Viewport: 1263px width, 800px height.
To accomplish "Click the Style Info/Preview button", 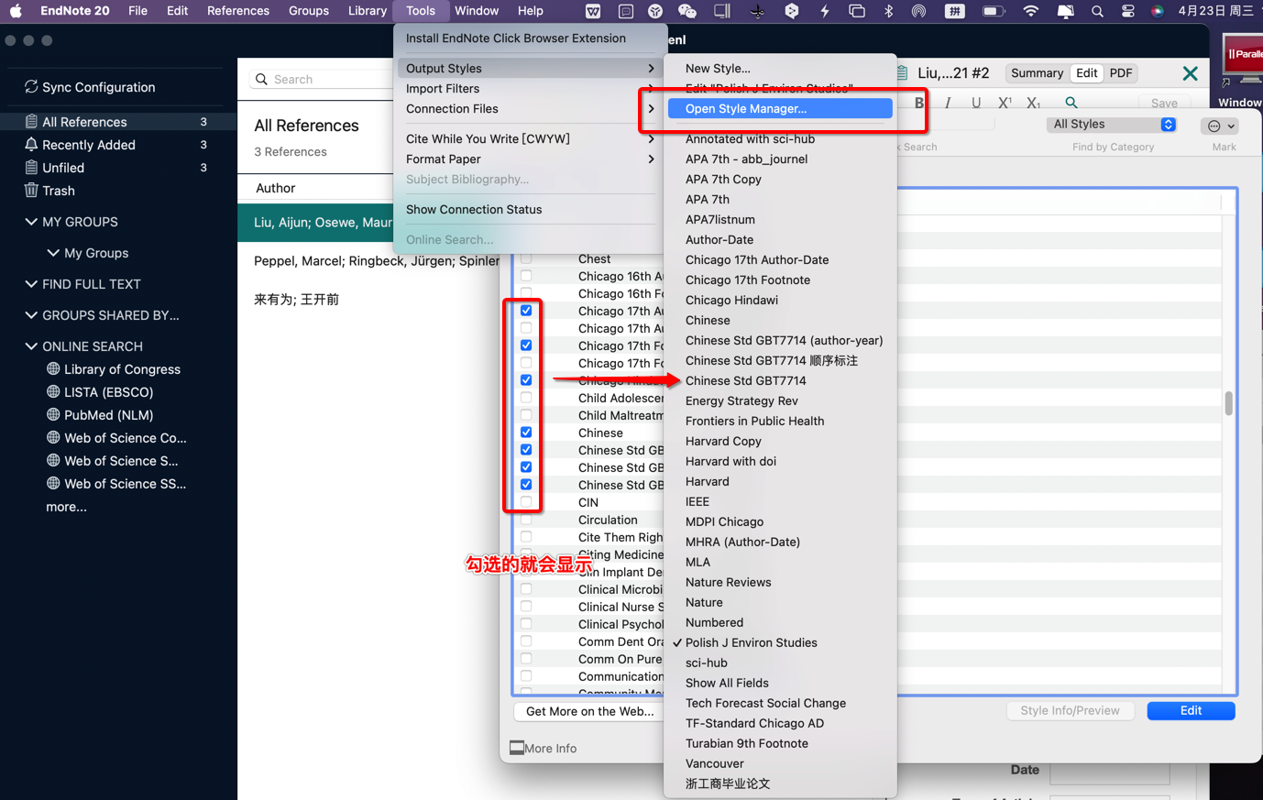I will (1070, 710).
